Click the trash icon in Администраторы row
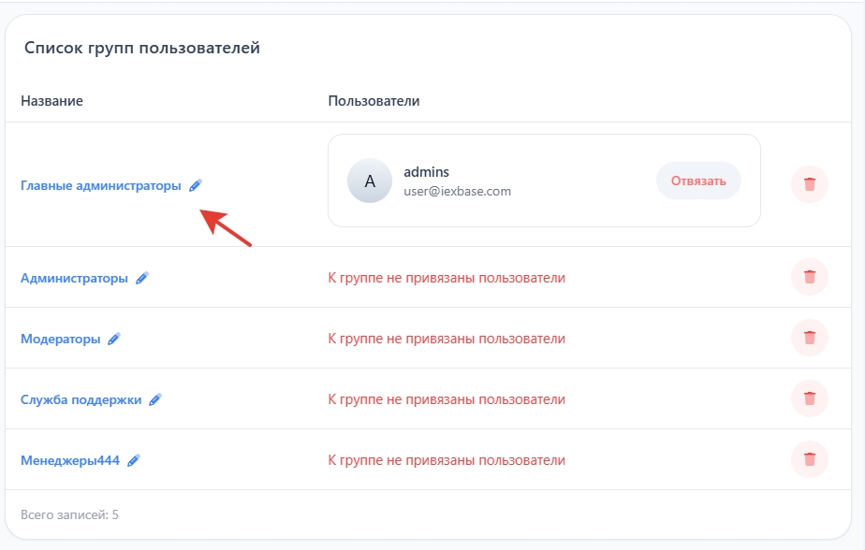The image size is (865, 550). pyautogui.click(x=810, y=277)
